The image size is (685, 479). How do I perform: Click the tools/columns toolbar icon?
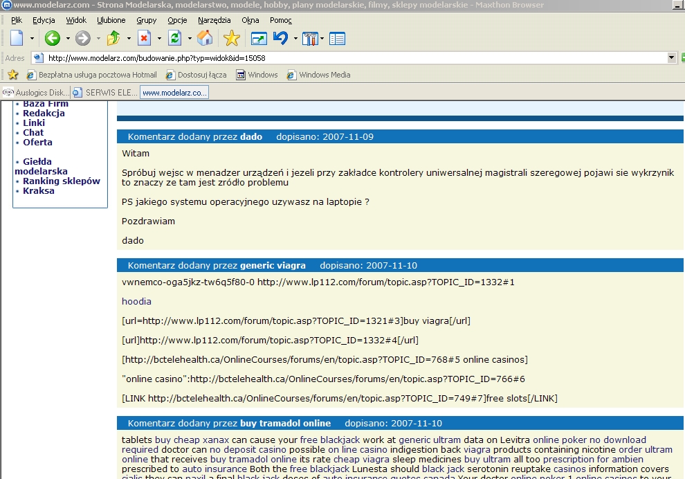(310, 39)
